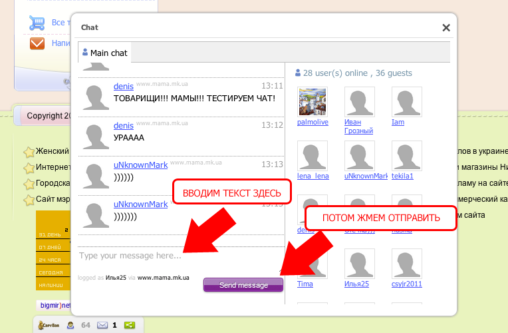Select user tekila1 in the online list

[402, 176]
